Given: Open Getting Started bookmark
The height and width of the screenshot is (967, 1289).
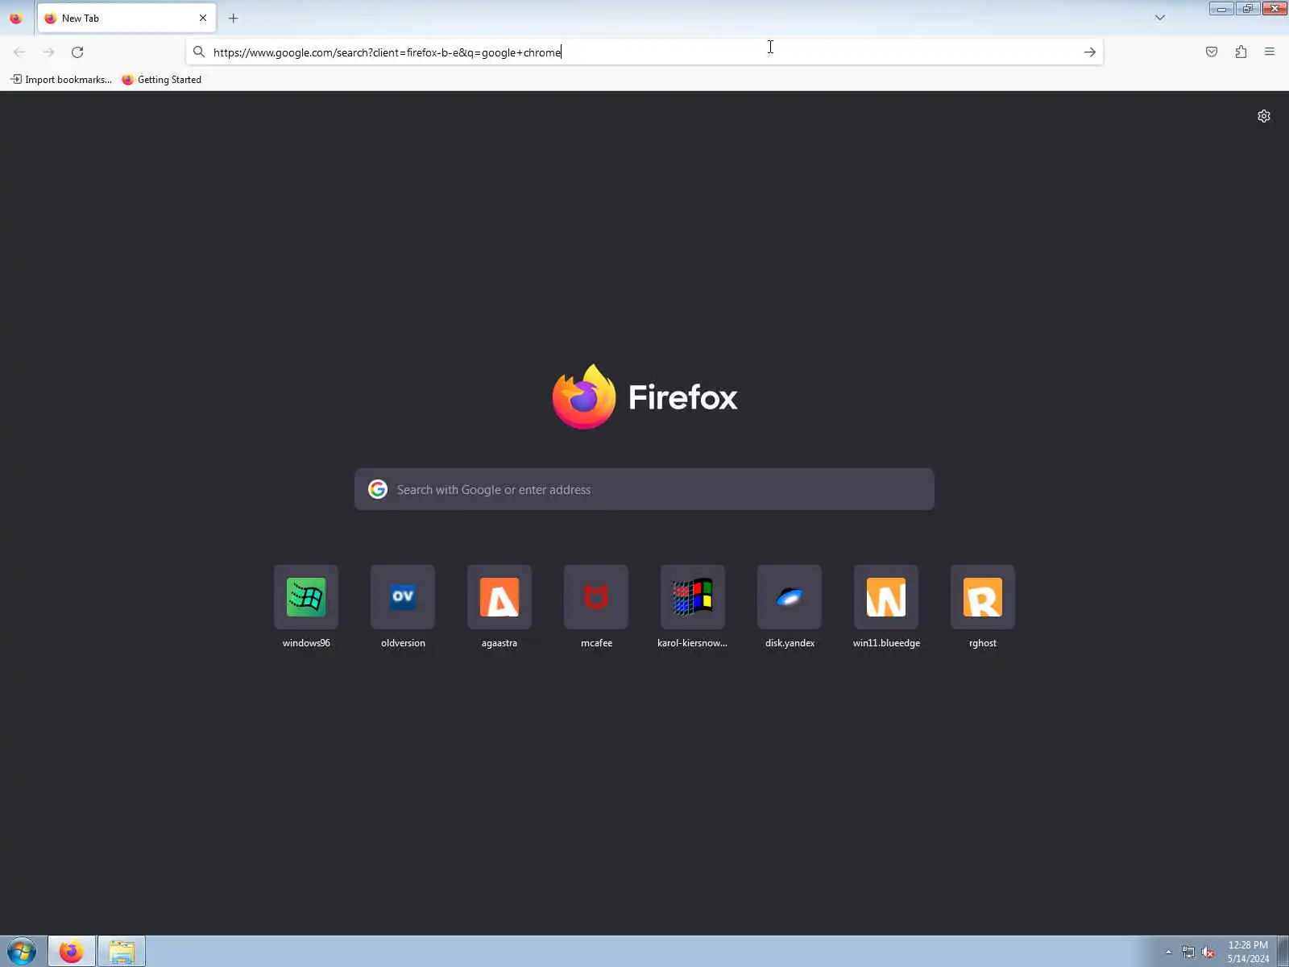Looking at the screenshot, I should point(162,80).
